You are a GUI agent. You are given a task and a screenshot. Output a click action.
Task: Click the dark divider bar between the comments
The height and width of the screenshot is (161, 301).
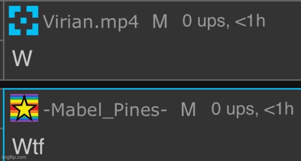click(x=151, y=84)
